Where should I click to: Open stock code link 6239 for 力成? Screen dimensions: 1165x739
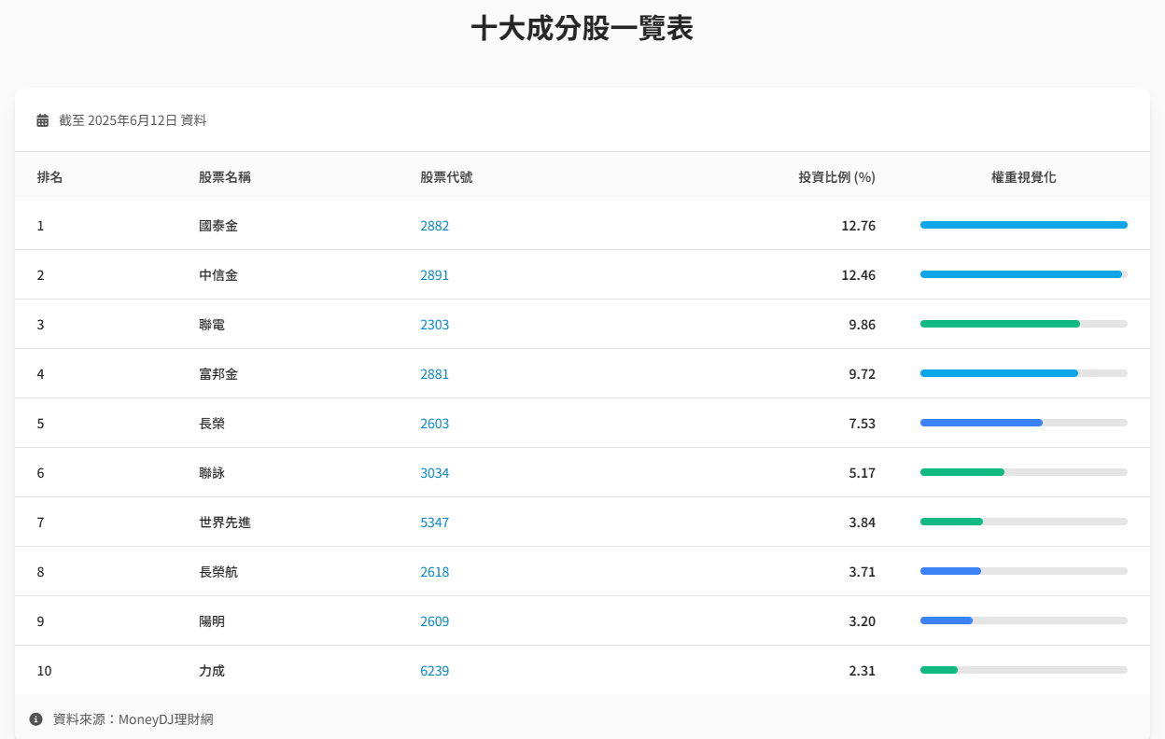pyautogui.click(x=435, y=670)
